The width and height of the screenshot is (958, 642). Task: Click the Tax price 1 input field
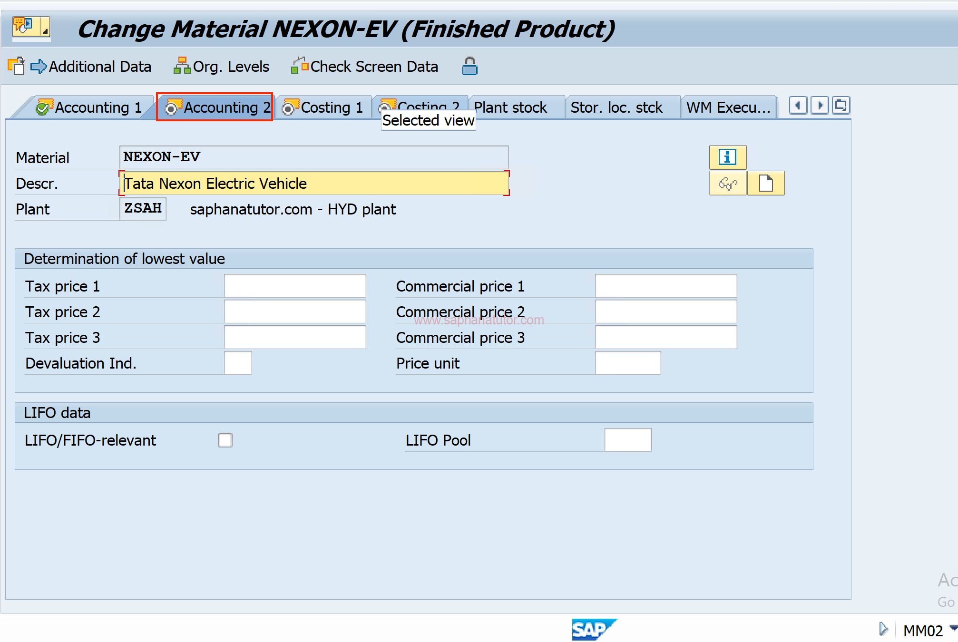point(295,286)
